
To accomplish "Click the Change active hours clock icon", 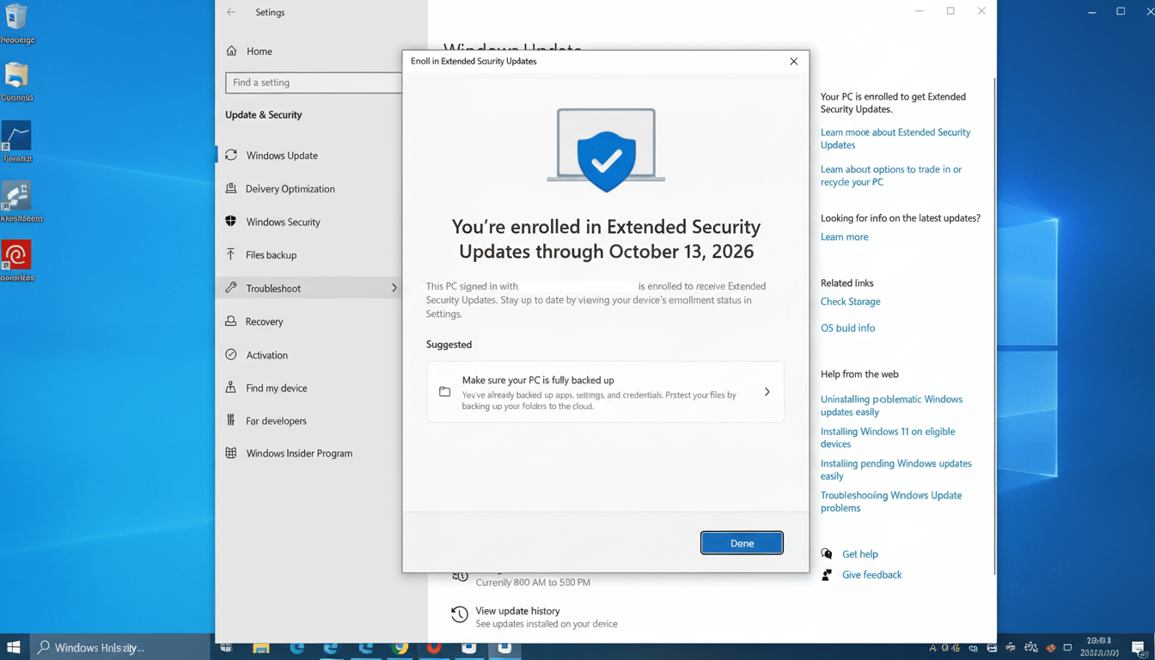I will [x=458, y=577].
